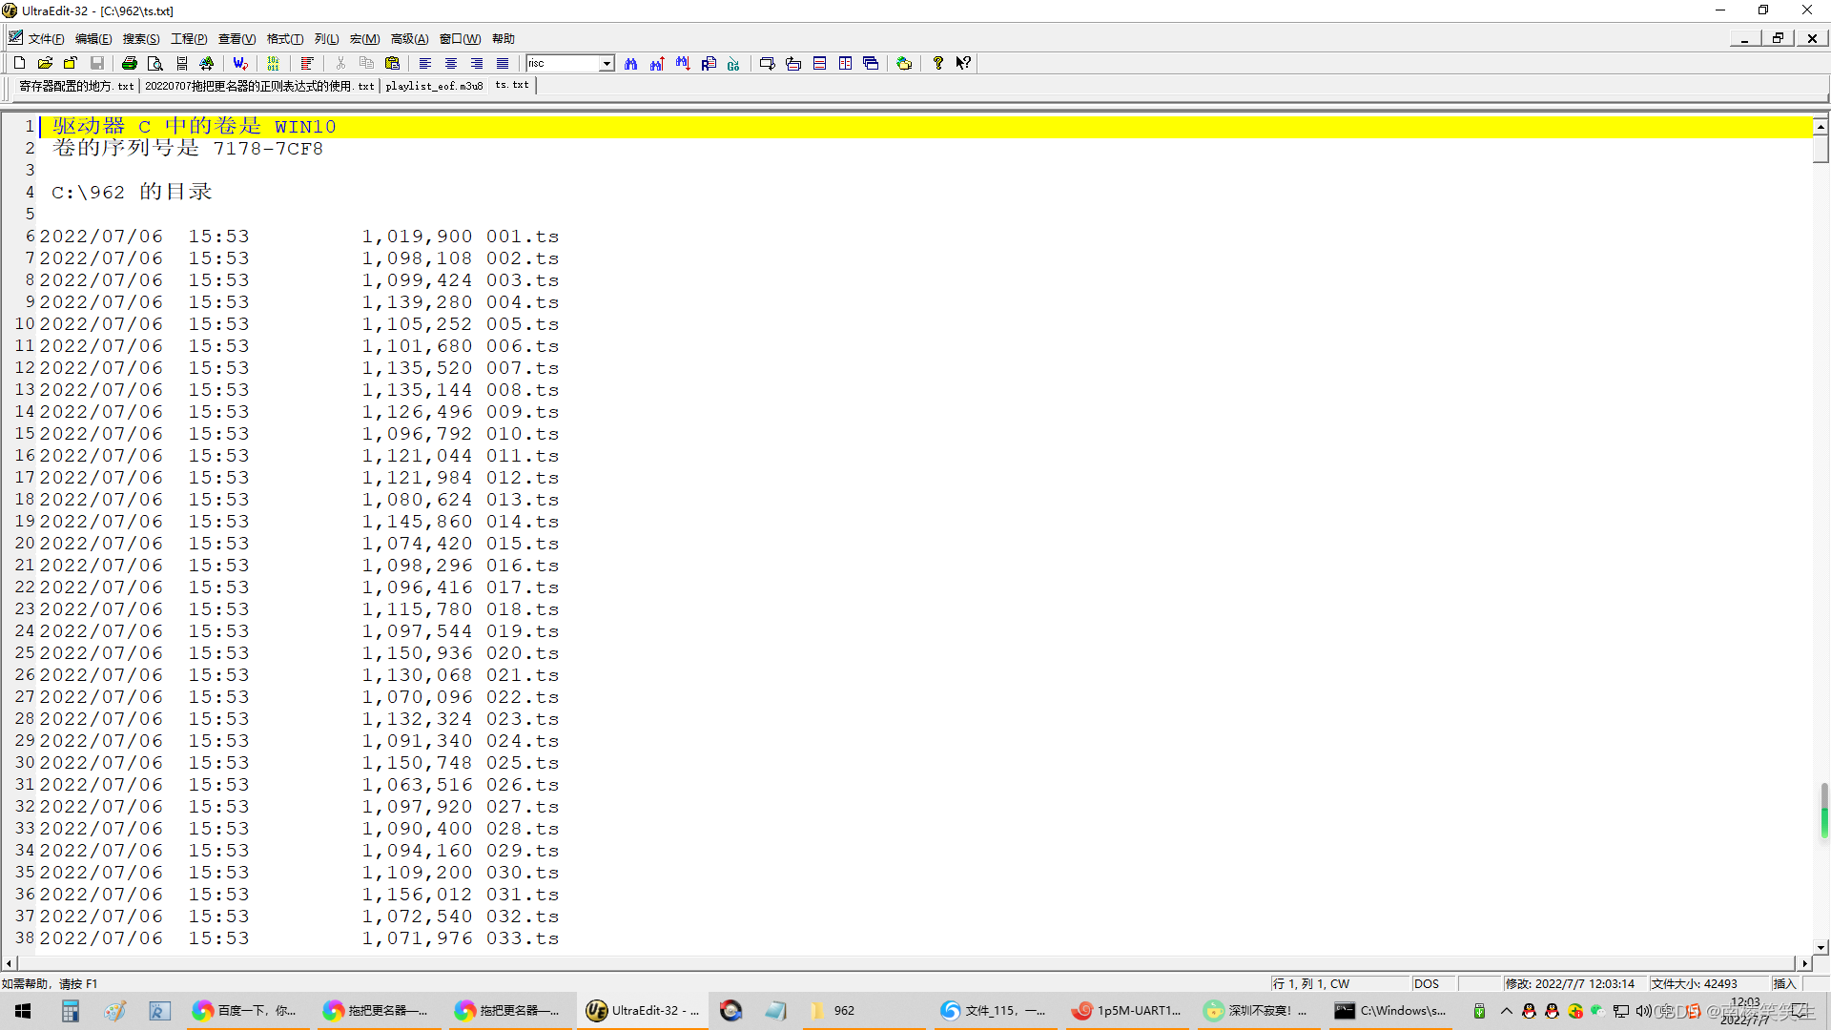Viewport: 1831px width, 1030px height.
Task: Switch to playlist_eof.m3u8 tab
Action: pos(434,86)
